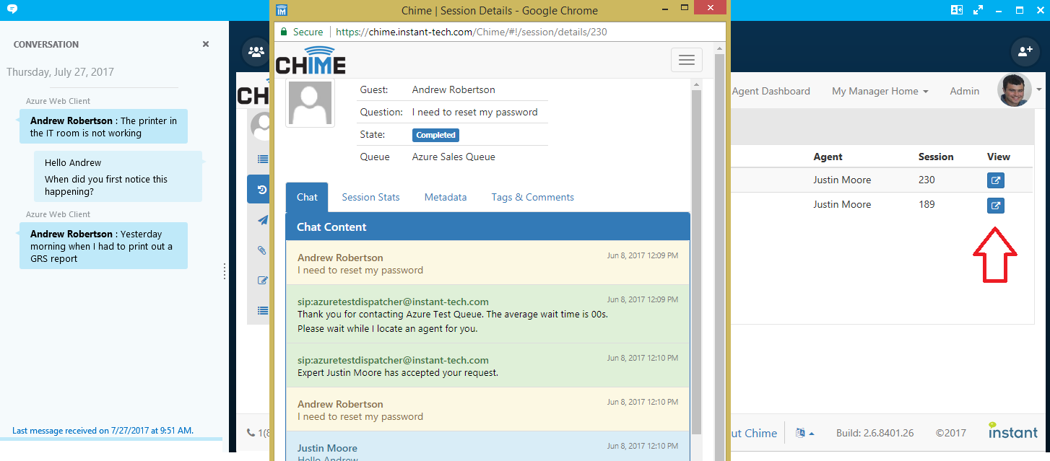Image resolution: width=1050 pixels, height=461 pixels.
Task: Click Justin Moore in session 189 row
Action: [x=842, y=204]
